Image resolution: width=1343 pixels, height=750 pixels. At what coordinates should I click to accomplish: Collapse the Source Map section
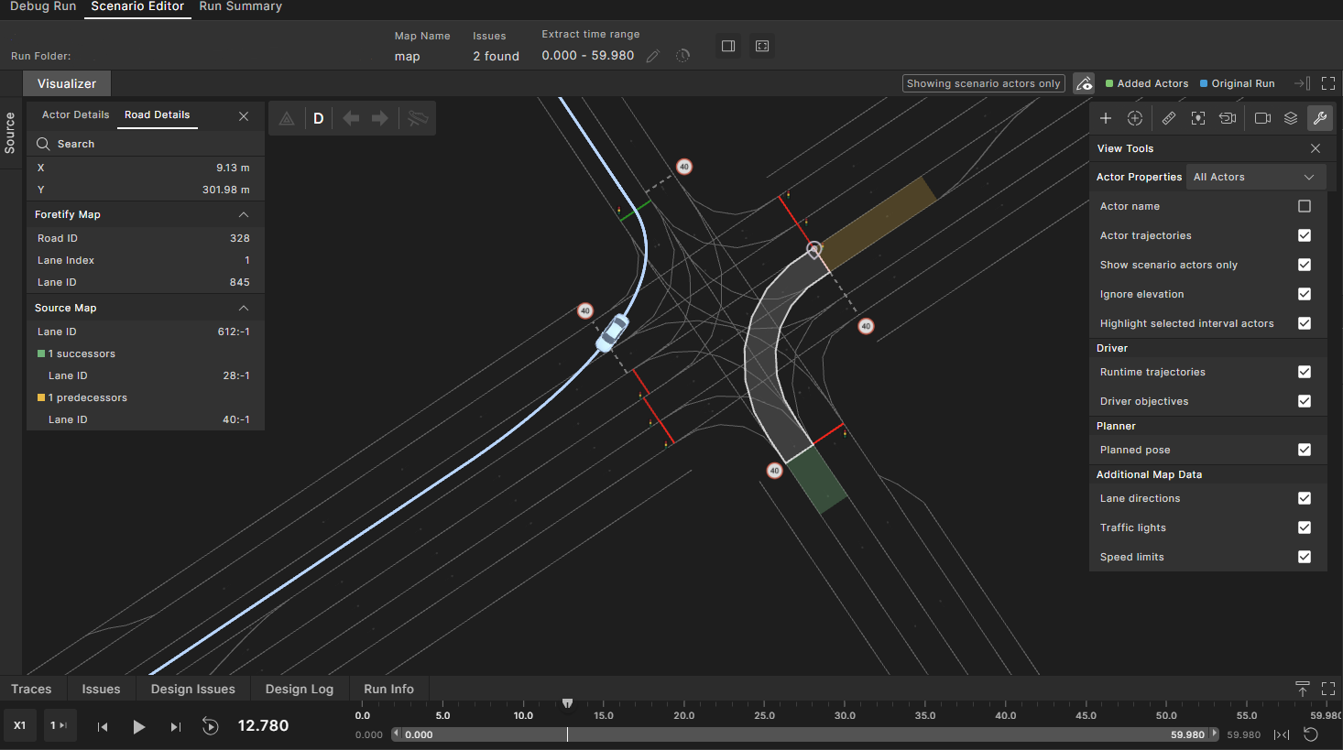click(x=244, y=308)
